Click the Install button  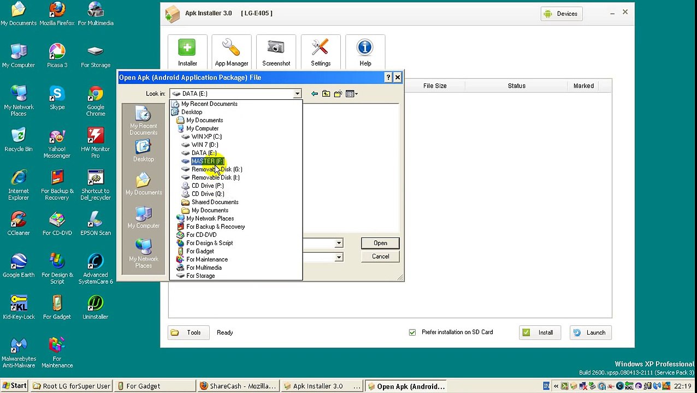539,332
